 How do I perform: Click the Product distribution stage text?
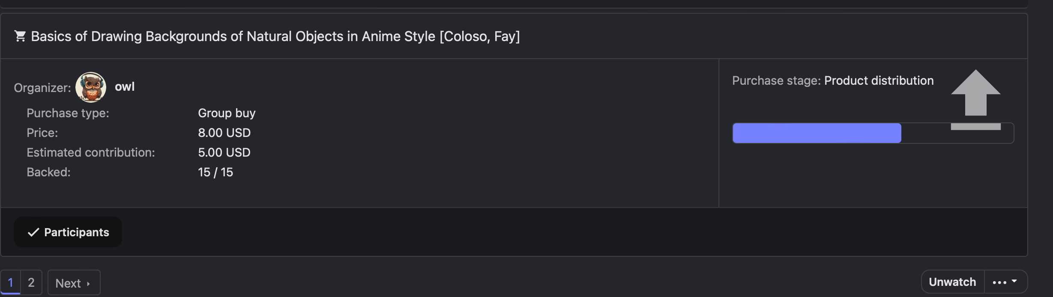coord(879,81)
